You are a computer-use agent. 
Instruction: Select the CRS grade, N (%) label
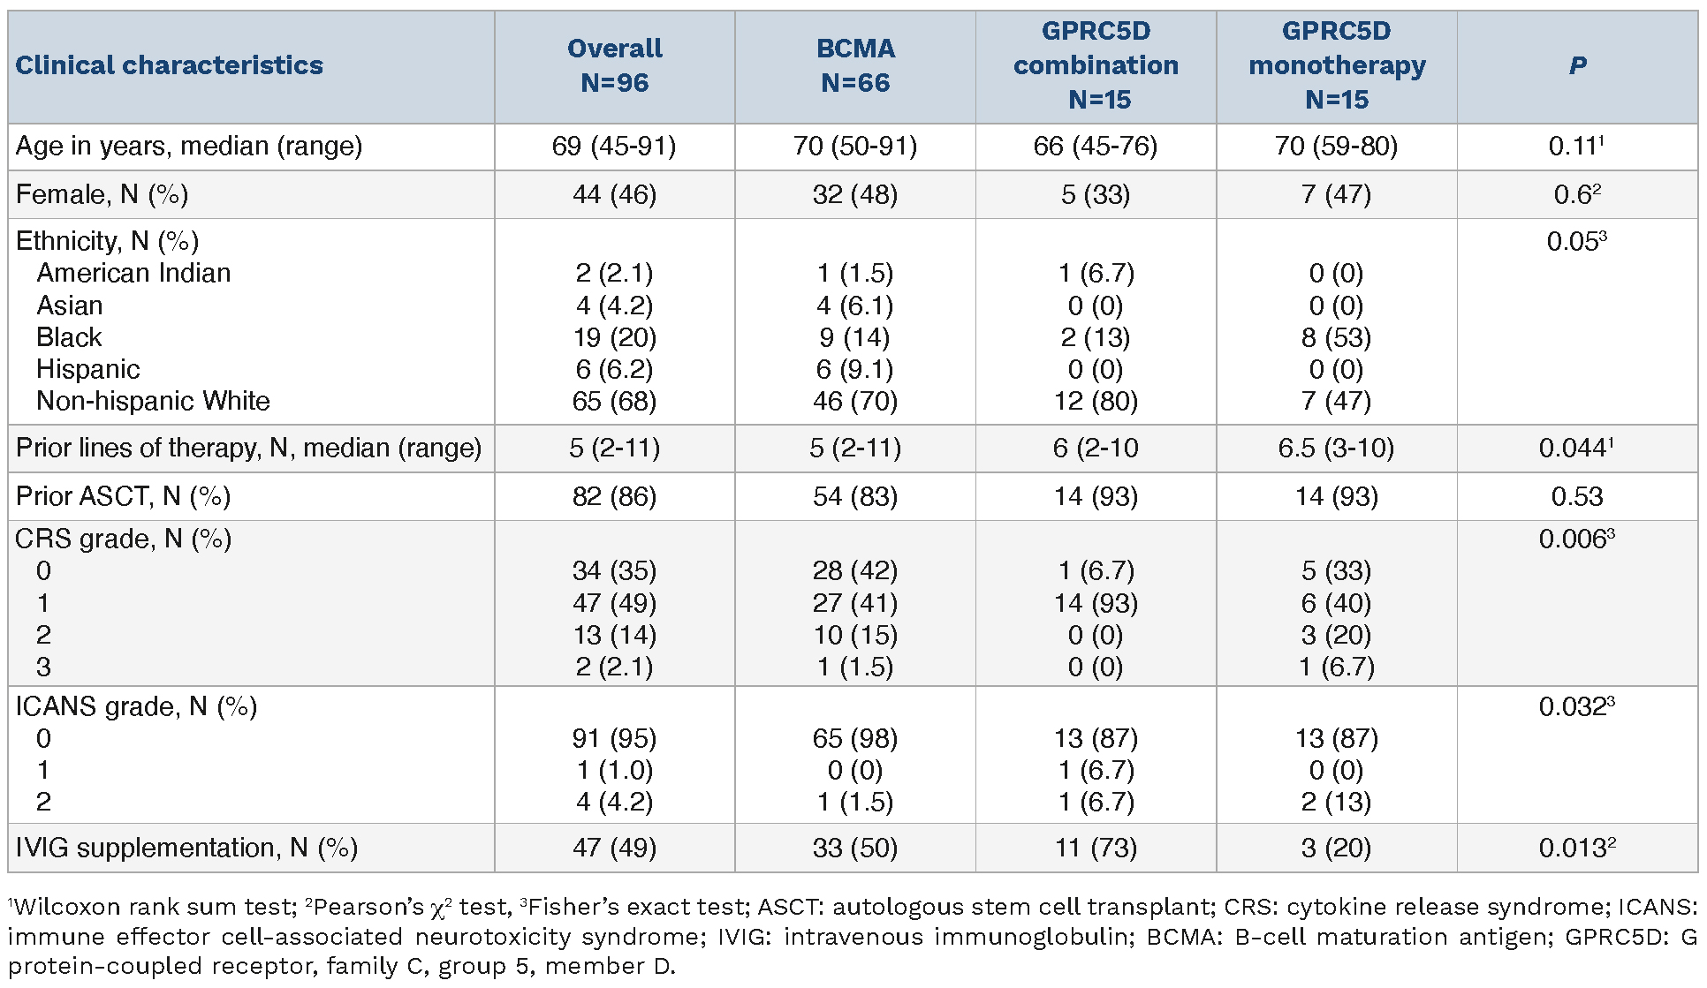tap(123, 539)
